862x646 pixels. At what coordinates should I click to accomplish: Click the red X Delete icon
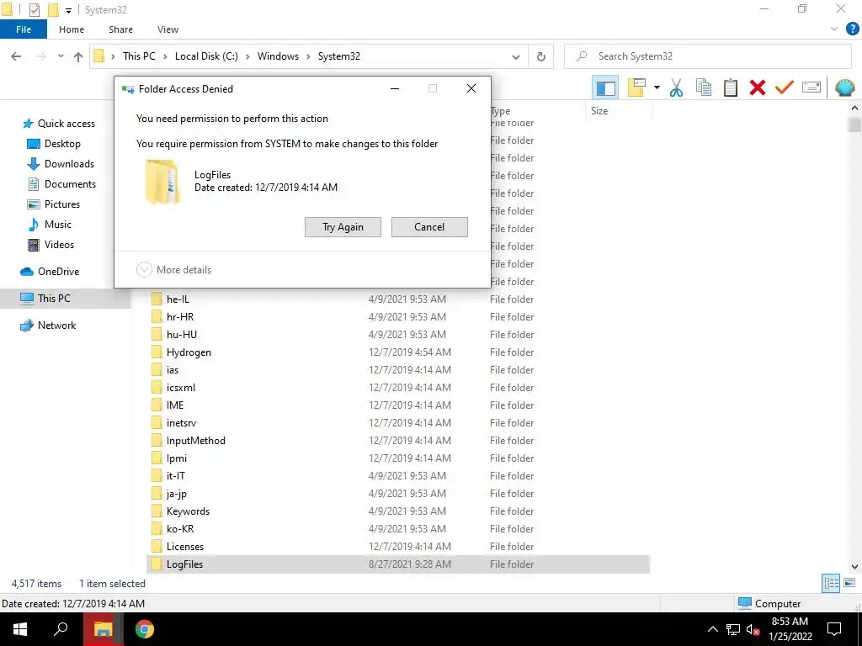(x=757, y=87)
